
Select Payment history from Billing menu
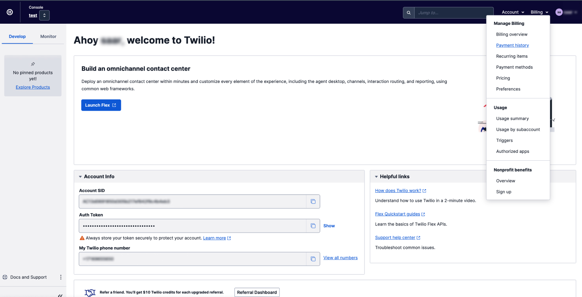pyautogui.click(x=512, y=45)
